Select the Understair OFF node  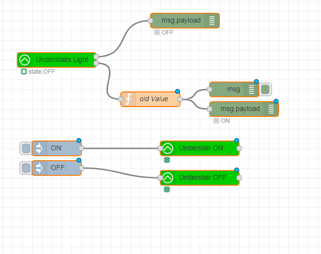(x=200, y=178)
